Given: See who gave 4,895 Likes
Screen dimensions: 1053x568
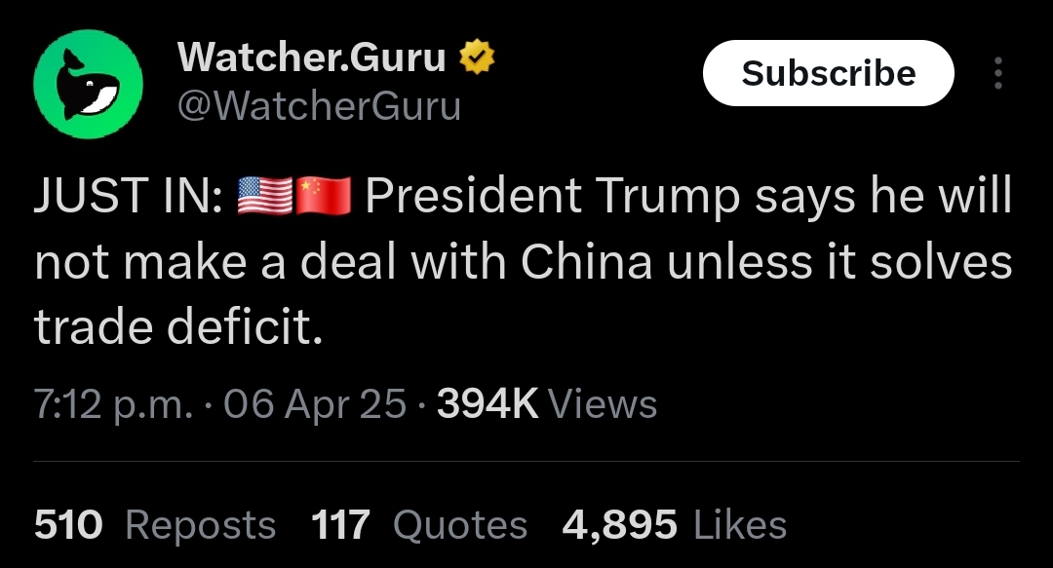Looking at the screenshot, I should click(x=675, y=524).
